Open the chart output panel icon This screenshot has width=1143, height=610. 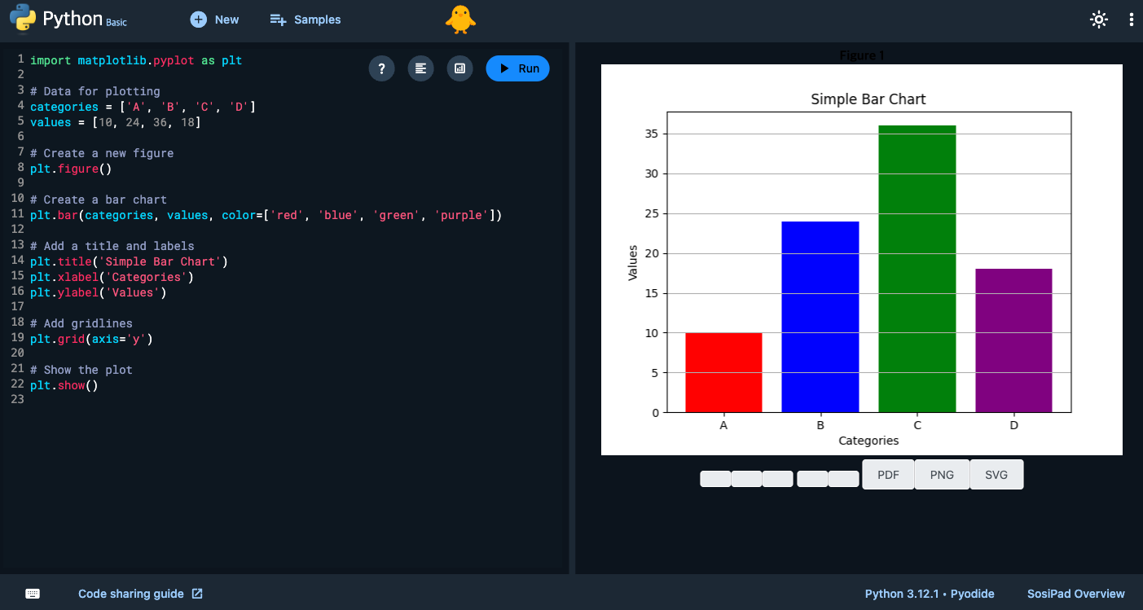click(459, 68)
